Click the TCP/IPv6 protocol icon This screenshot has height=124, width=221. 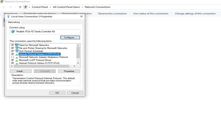pyautogui.click(x=17, y=63)
